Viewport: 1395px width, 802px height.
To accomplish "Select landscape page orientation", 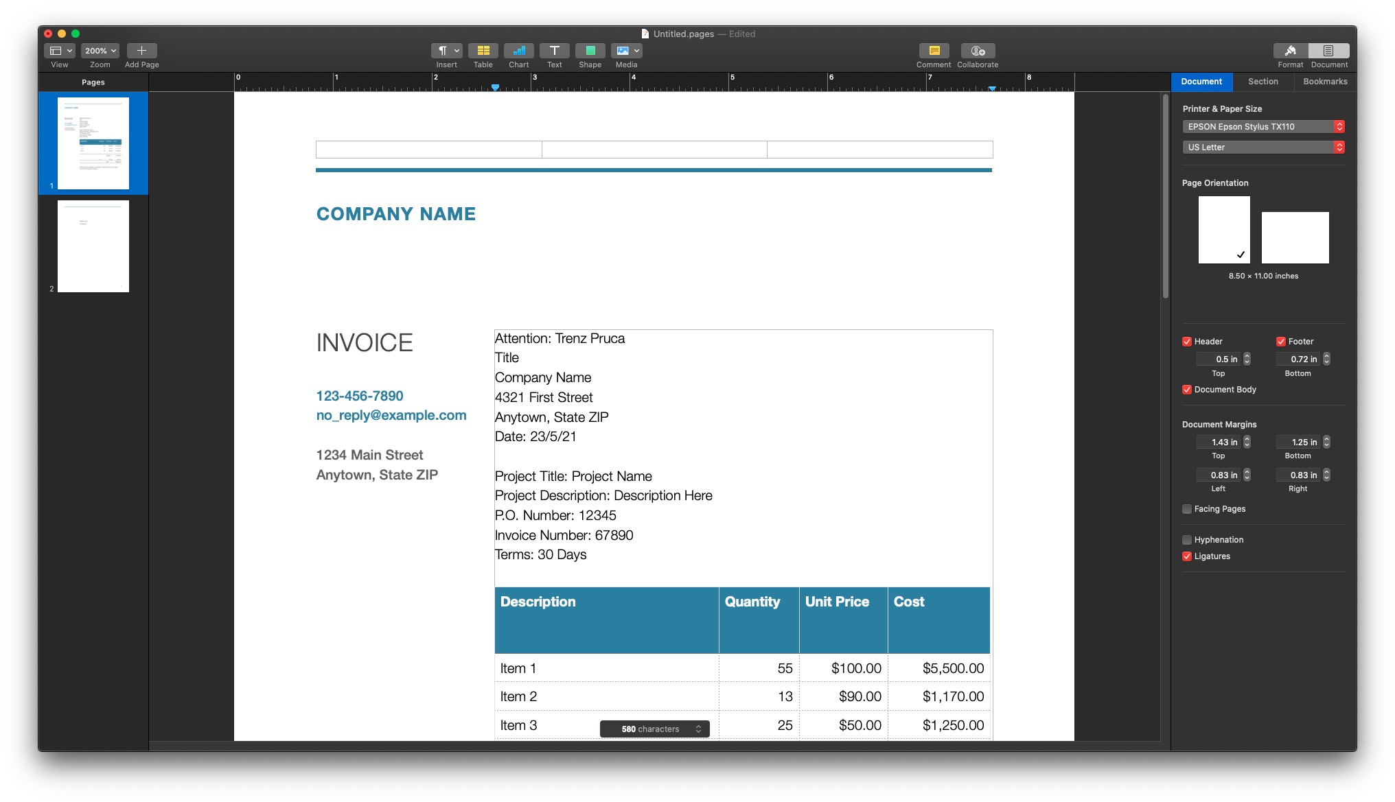I will 1295,237.
